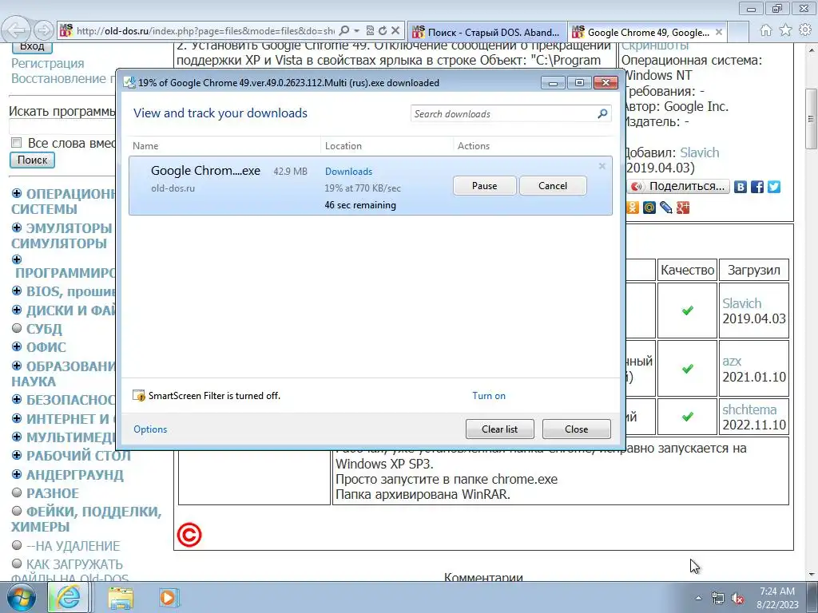Stop loading page with X icon

click(395, 31)
